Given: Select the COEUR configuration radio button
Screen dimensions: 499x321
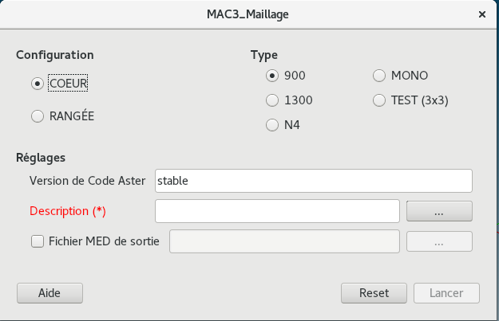Looking at the screenshot, I should [37, 83].
